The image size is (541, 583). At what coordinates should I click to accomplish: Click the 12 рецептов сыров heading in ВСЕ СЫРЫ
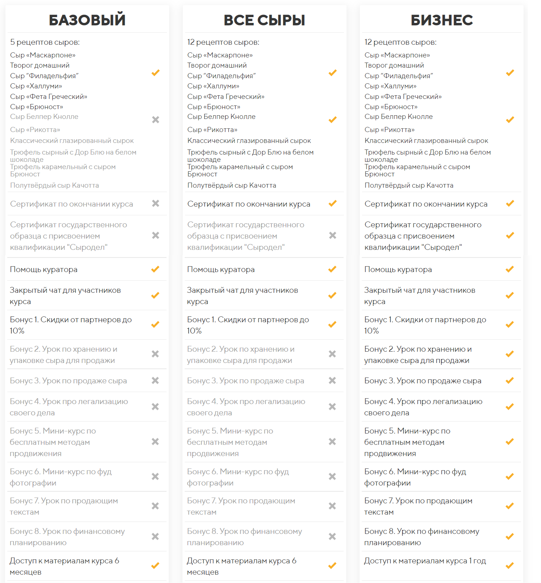point(223,42)
